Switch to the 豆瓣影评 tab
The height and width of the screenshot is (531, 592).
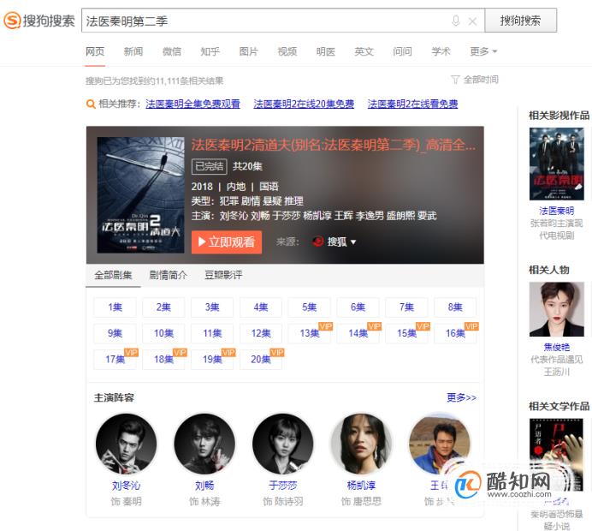coord(223,275)
